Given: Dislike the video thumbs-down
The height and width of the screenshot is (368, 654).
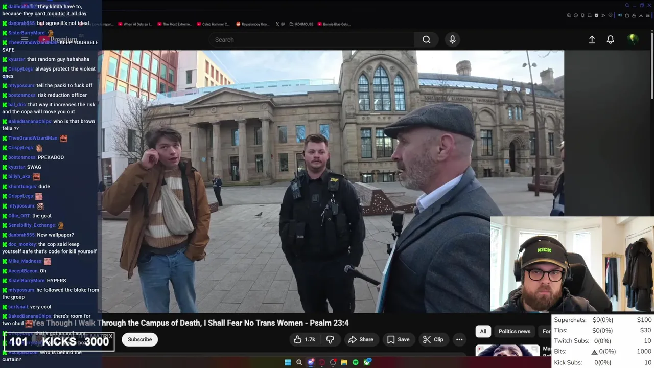Looking at the screenshot, I should [x=330, y=339].
